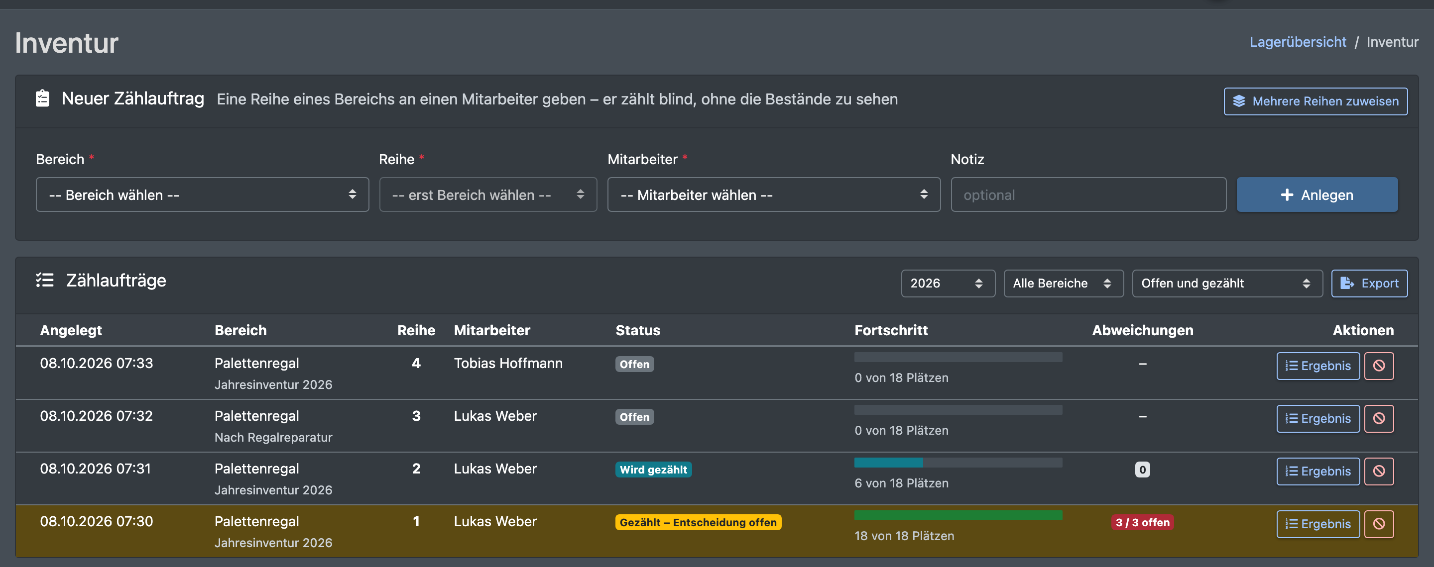This screenshot has height=567, width=1434.
Task: Click '6 von 18 Plätzen' text
Action: [901, 483]
